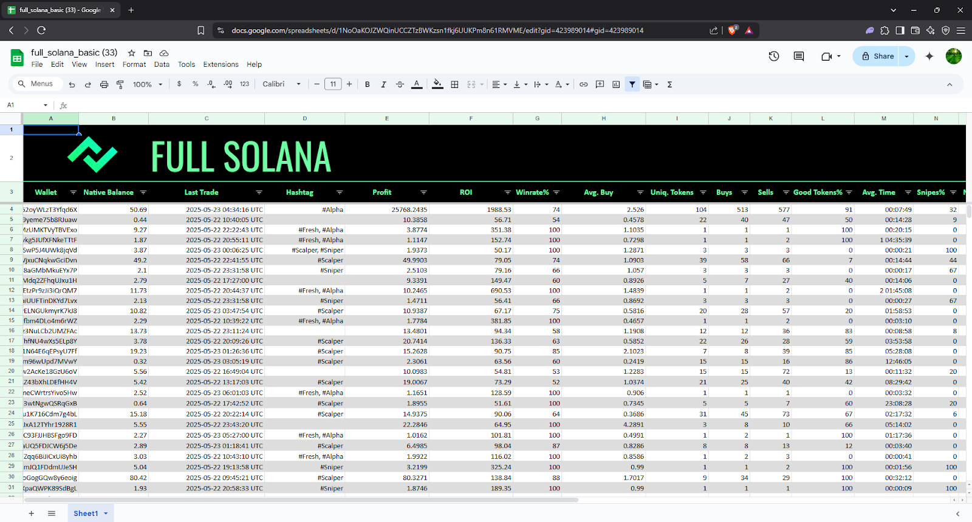Print the spreadsheet using printer icon
This screenshot has width=972, height=522.
(104, 84)
